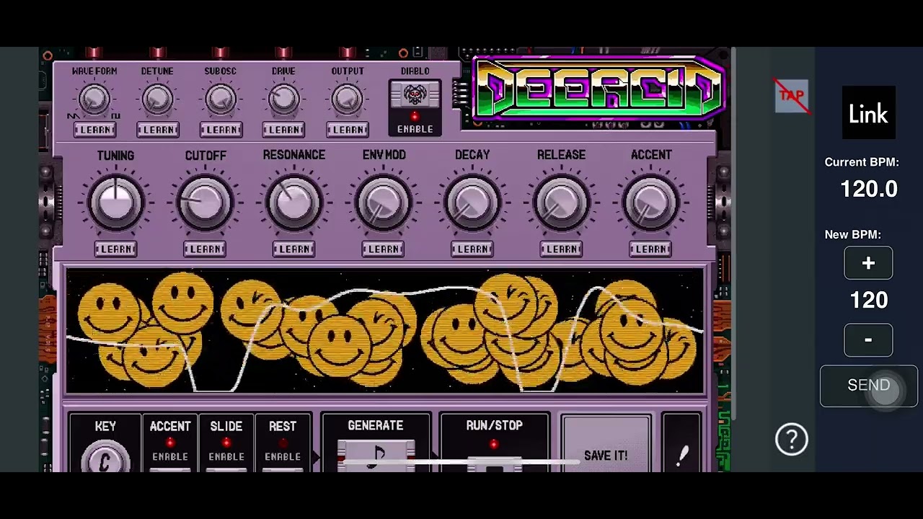Click the crossed-out TAP tempo icon
Screen dimensions: 923x519
792,96
